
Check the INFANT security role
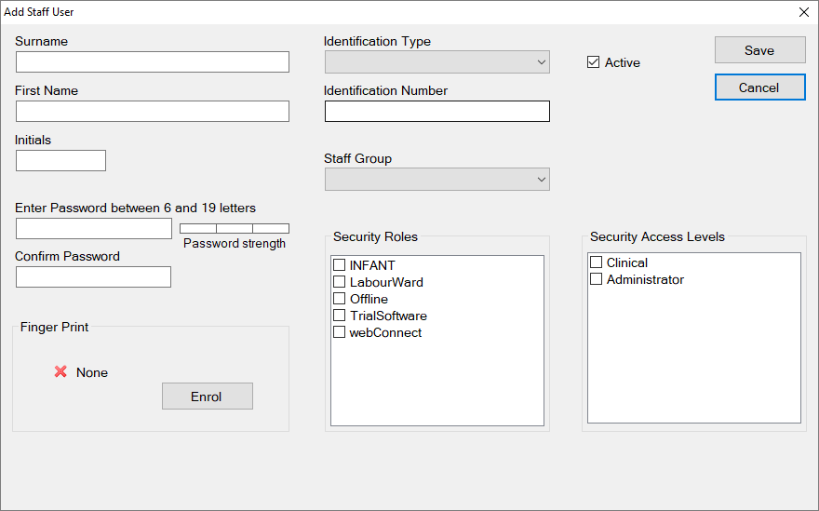340,265
